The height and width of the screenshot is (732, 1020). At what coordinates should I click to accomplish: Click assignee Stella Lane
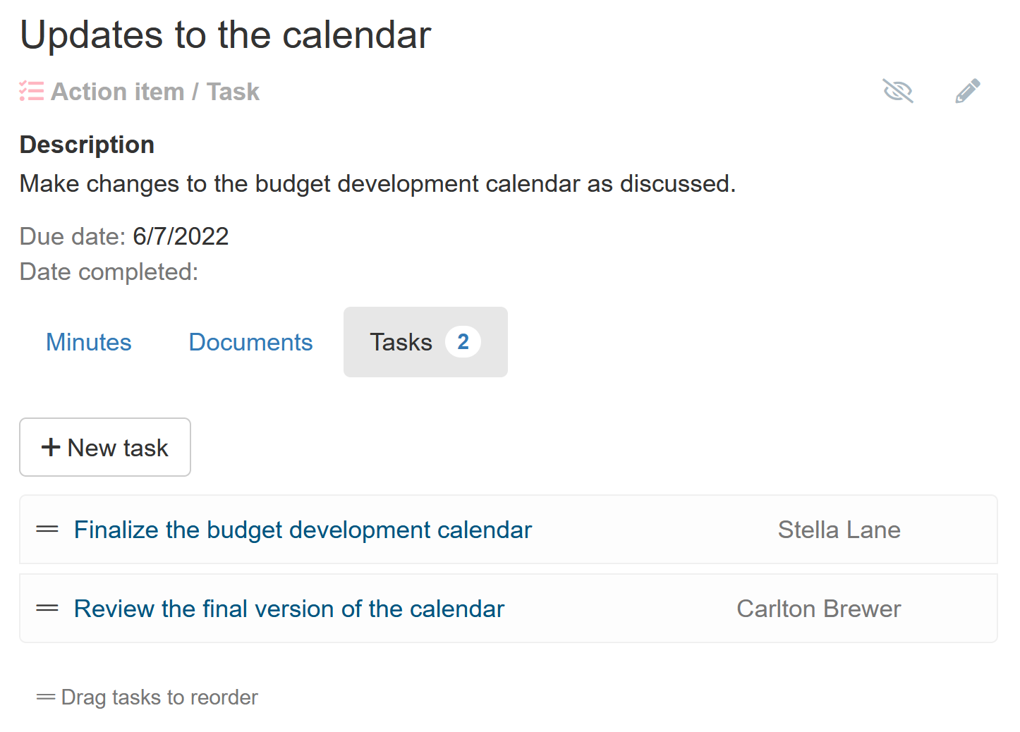click(x=839, y=530)
